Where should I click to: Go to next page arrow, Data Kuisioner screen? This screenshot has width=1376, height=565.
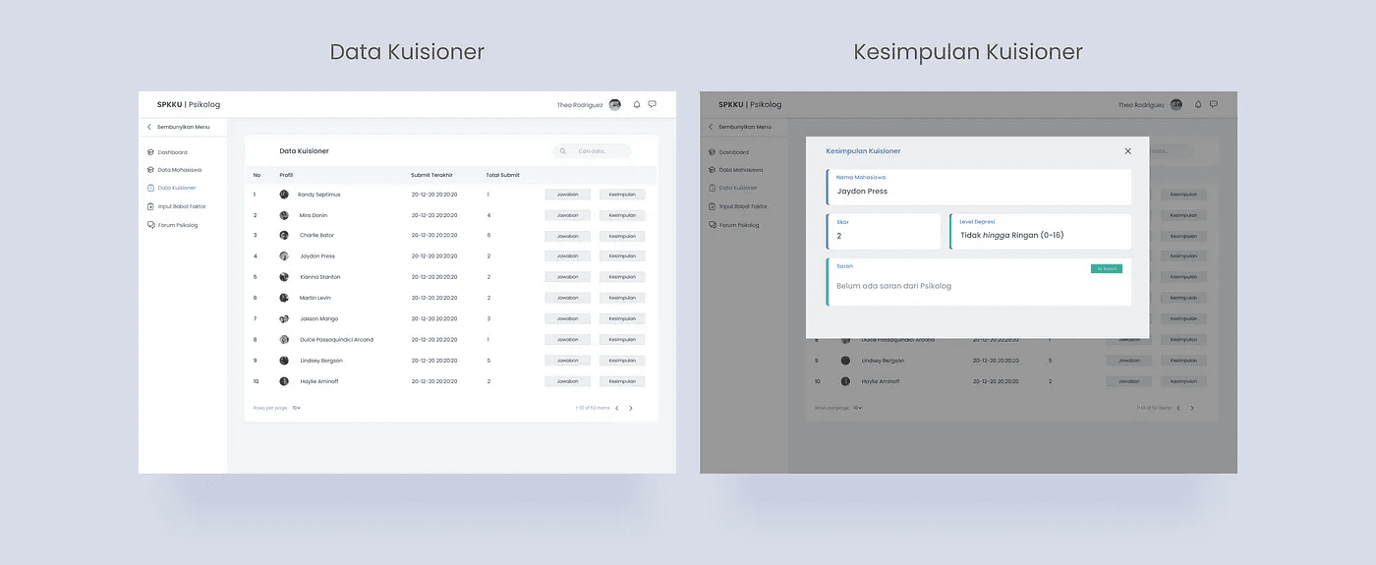point(631,408)
